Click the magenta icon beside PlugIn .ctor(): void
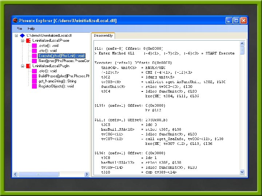Screen dimensions: 262x196 35,71
